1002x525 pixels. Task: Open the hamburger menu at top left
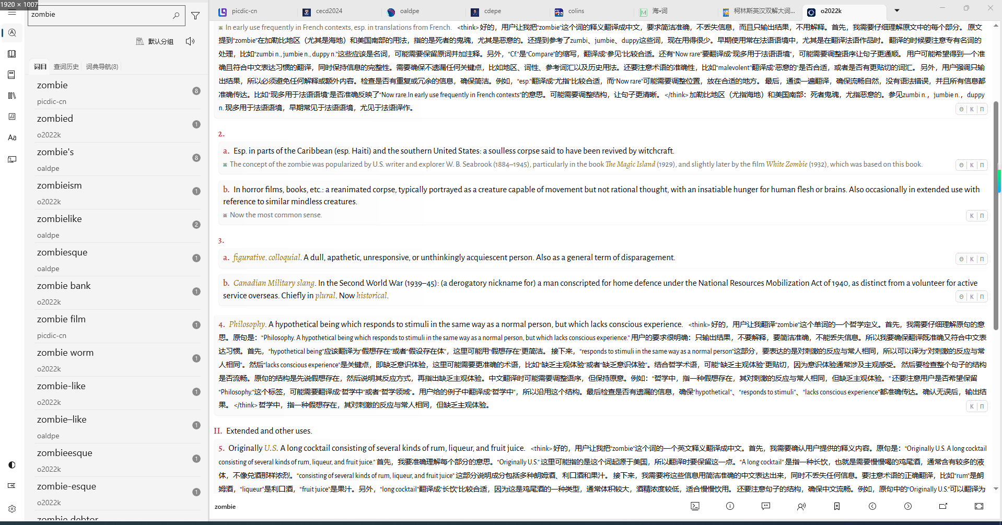(x=12, y=13)
